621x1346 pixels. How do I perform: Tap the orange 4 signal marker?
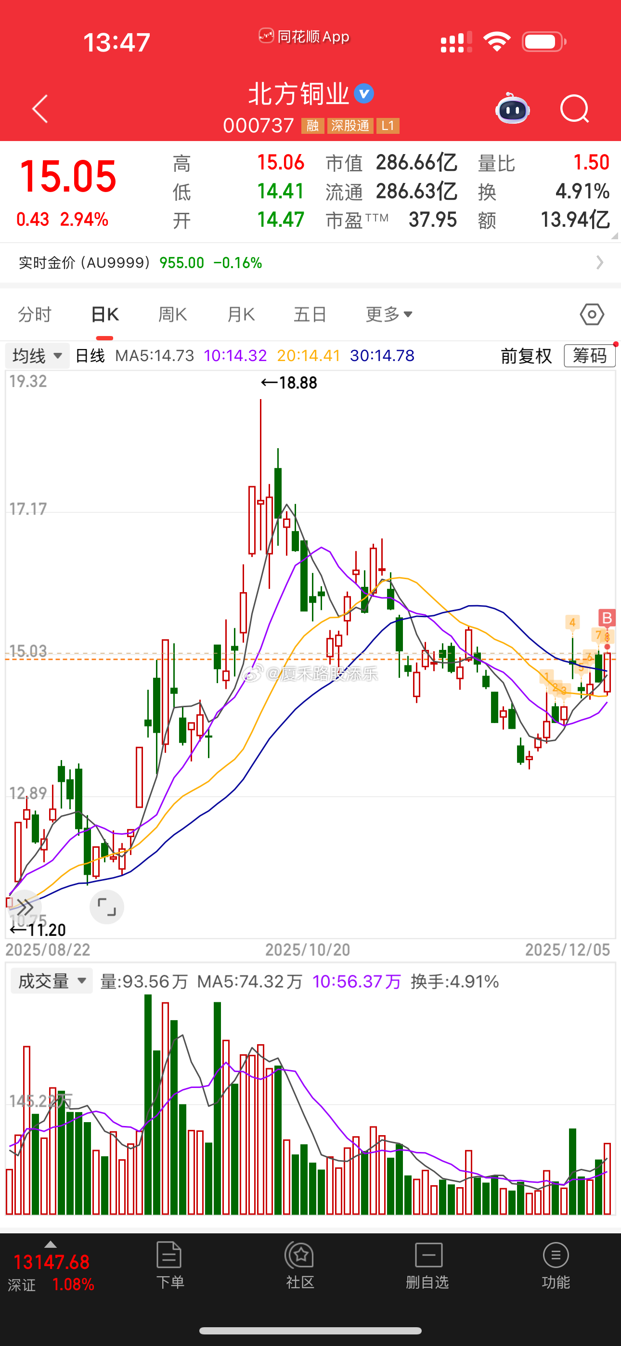572,622
